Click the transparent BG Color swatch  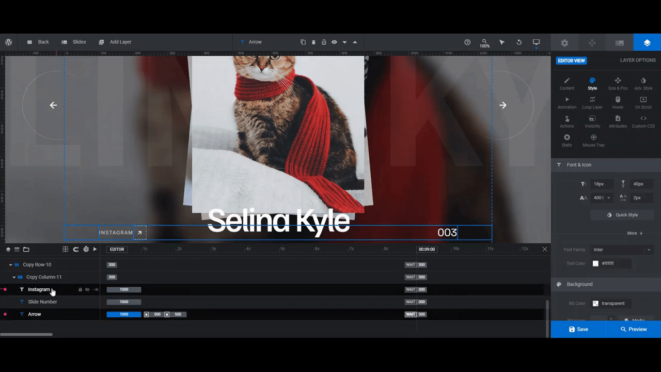[595, 303]
